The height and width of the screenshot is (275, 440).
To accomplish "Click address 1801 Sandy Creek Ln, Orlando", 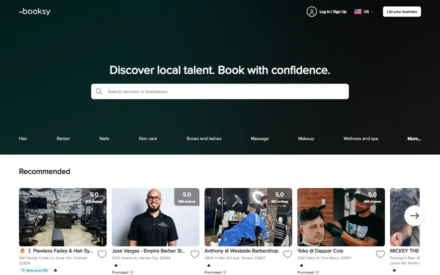I will 53,261.
